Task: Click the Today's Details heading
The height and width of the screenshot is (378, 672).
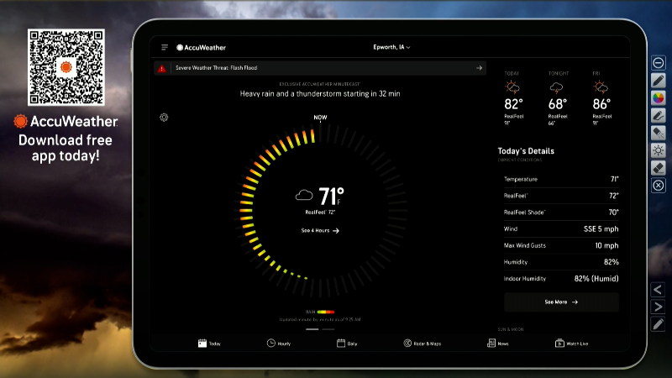Action: point(526,151)
